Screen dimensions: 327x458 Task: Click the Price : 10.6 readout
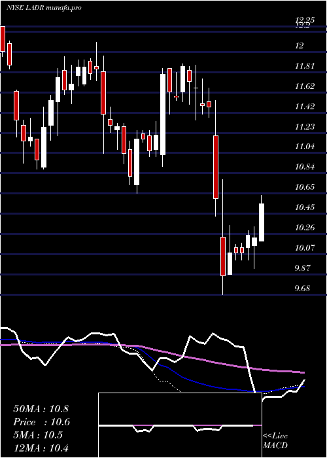point(41,422)
